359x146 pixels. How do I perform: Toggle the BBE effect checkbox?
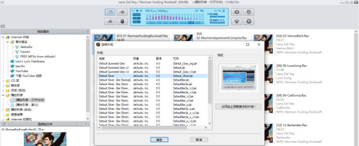211,14
